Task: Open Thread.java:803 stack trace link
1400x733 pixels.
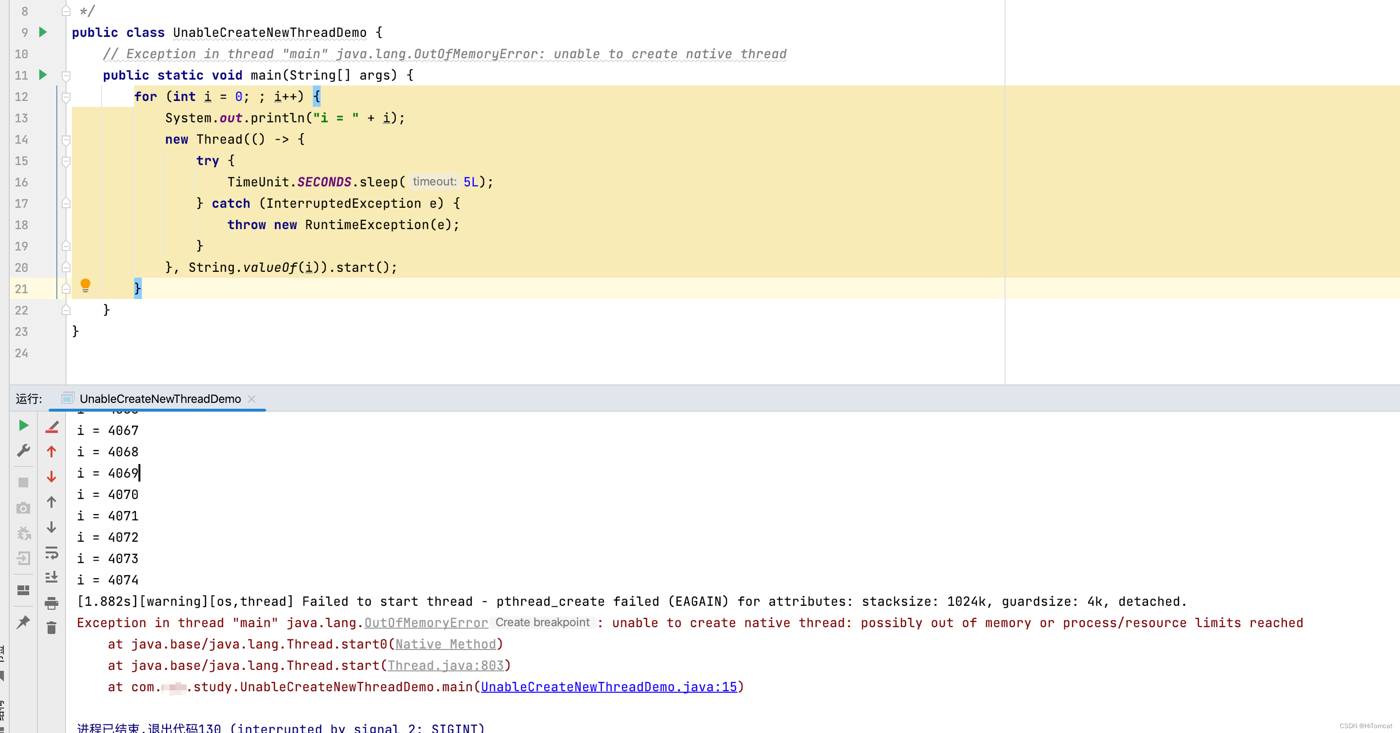Action: [x=445, y=666]
